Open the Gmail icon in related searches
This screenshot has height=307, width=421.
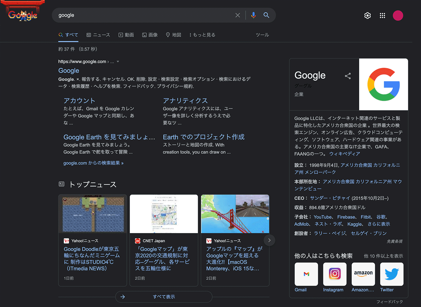[x=306, y=274]
